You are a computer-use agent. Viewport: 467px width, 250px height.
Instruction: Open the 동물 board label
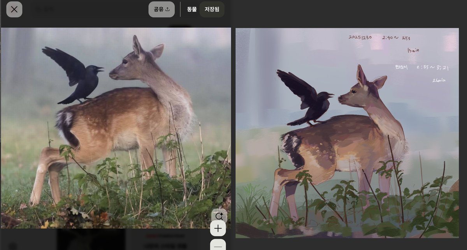192,9
